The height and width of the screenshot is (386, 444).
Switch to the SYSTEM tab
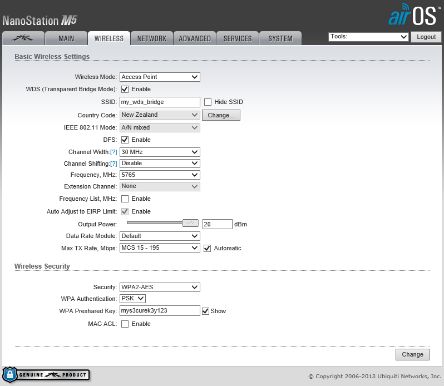point(280,38)
